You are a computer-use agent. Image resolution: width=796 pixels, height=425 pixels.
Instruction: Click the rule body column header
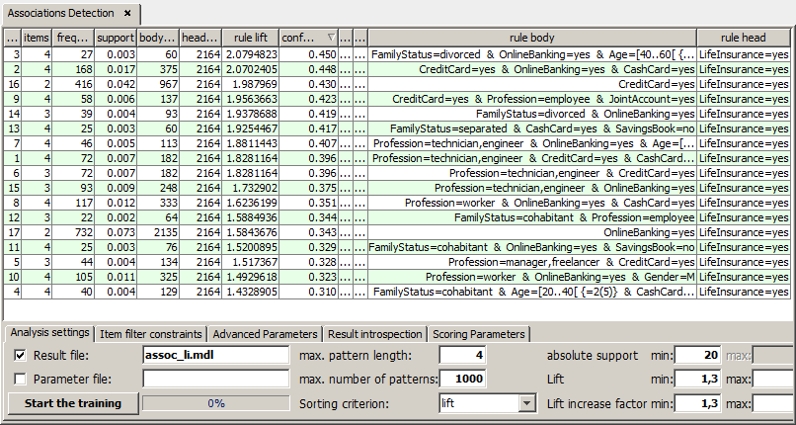pos(532,38)
